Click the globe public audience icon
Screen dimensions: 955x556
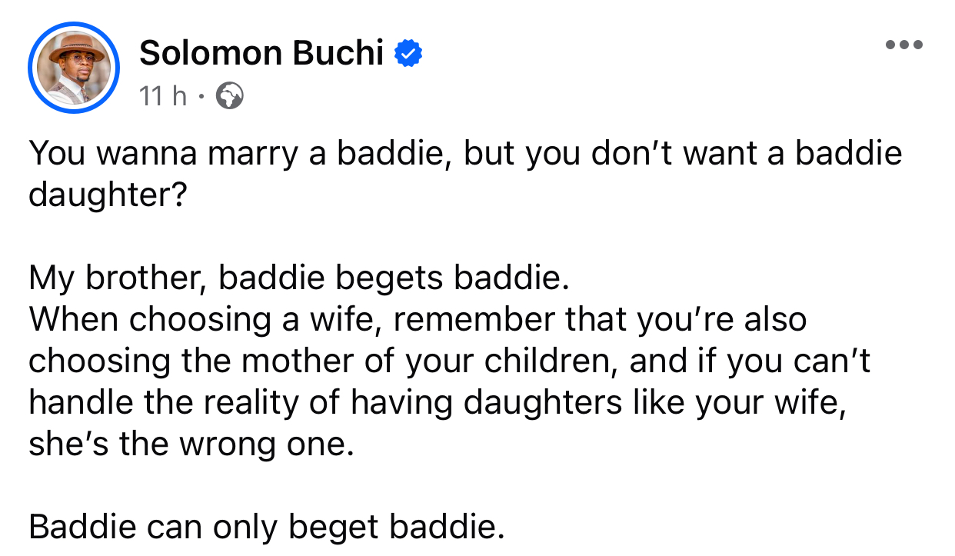(x=229, y=96)
